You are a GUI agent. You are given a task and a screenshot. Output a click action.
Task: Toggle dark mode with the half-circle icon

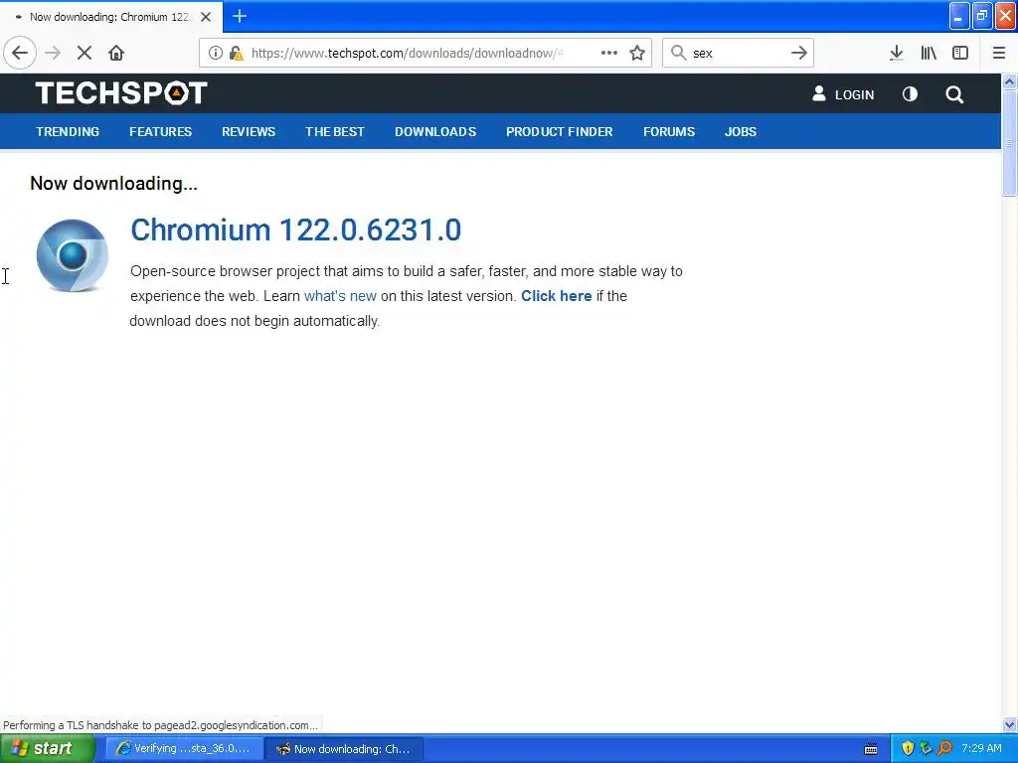click(x=911, y=94)
